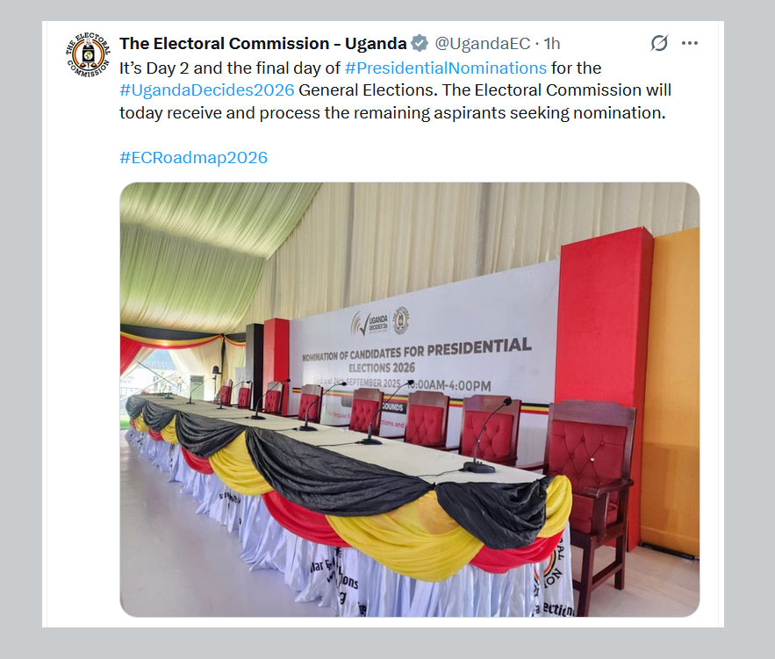Open the three-dot more options menu

pos(690,44)
